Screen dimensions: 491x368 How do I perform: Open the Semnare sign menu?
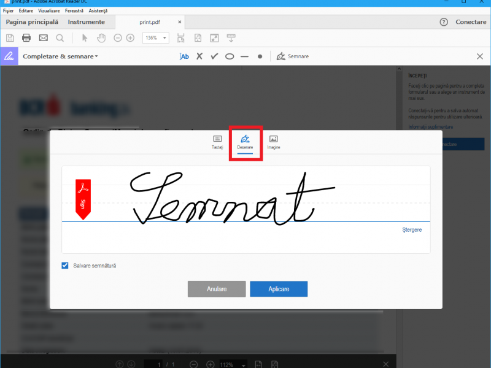click(x=293, y=56)
